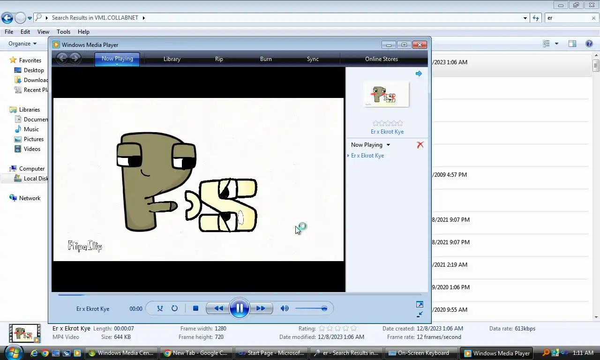Click the file thumbnail in details pane
This screenshot has height=360, width=600.
tap(25, 334)
